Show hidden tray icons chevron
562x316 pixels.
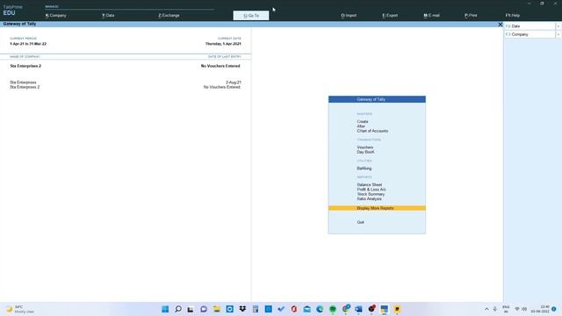click(486, 309)
